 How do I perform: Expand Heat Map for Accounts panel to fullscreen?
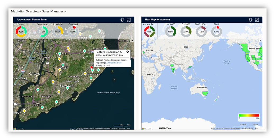257,20
